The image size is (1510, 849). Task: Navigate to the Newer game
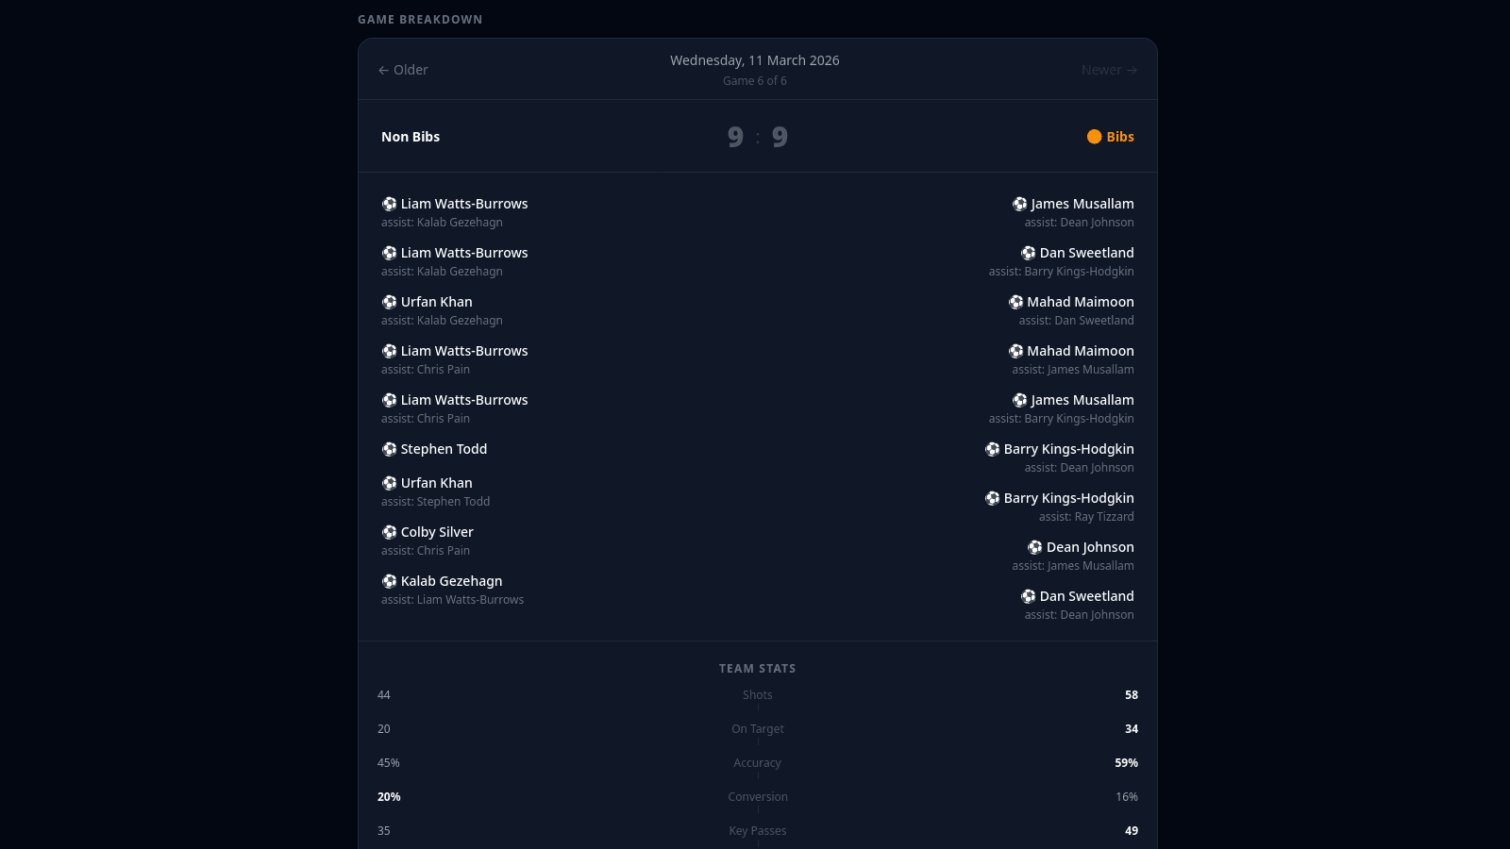click(1109, 70)
